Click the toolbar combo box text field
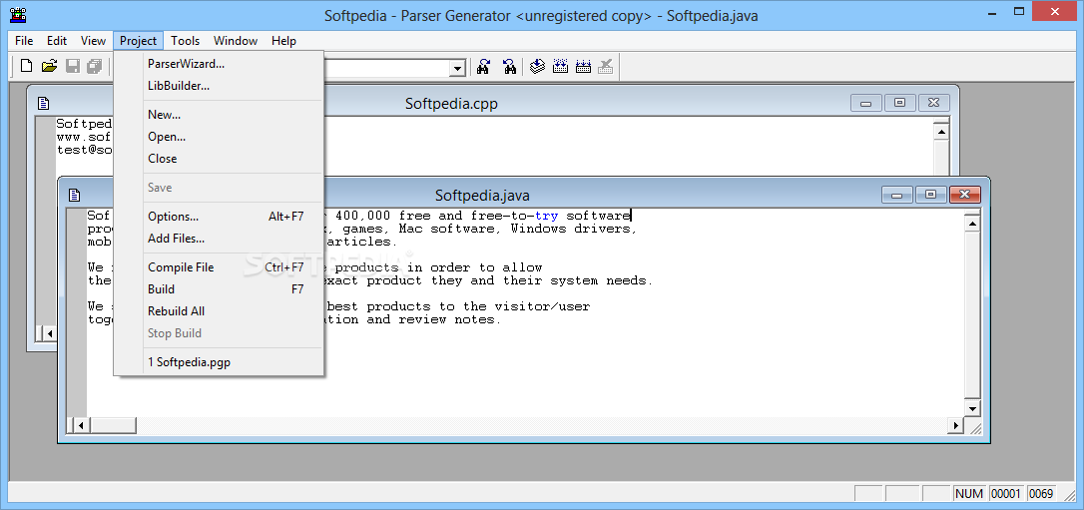The image size is (1084, 510). [387, 68]
